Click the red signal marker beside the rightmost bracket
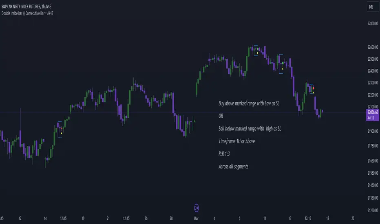Viewport: 380px width, 224px height. pos(313,88)
